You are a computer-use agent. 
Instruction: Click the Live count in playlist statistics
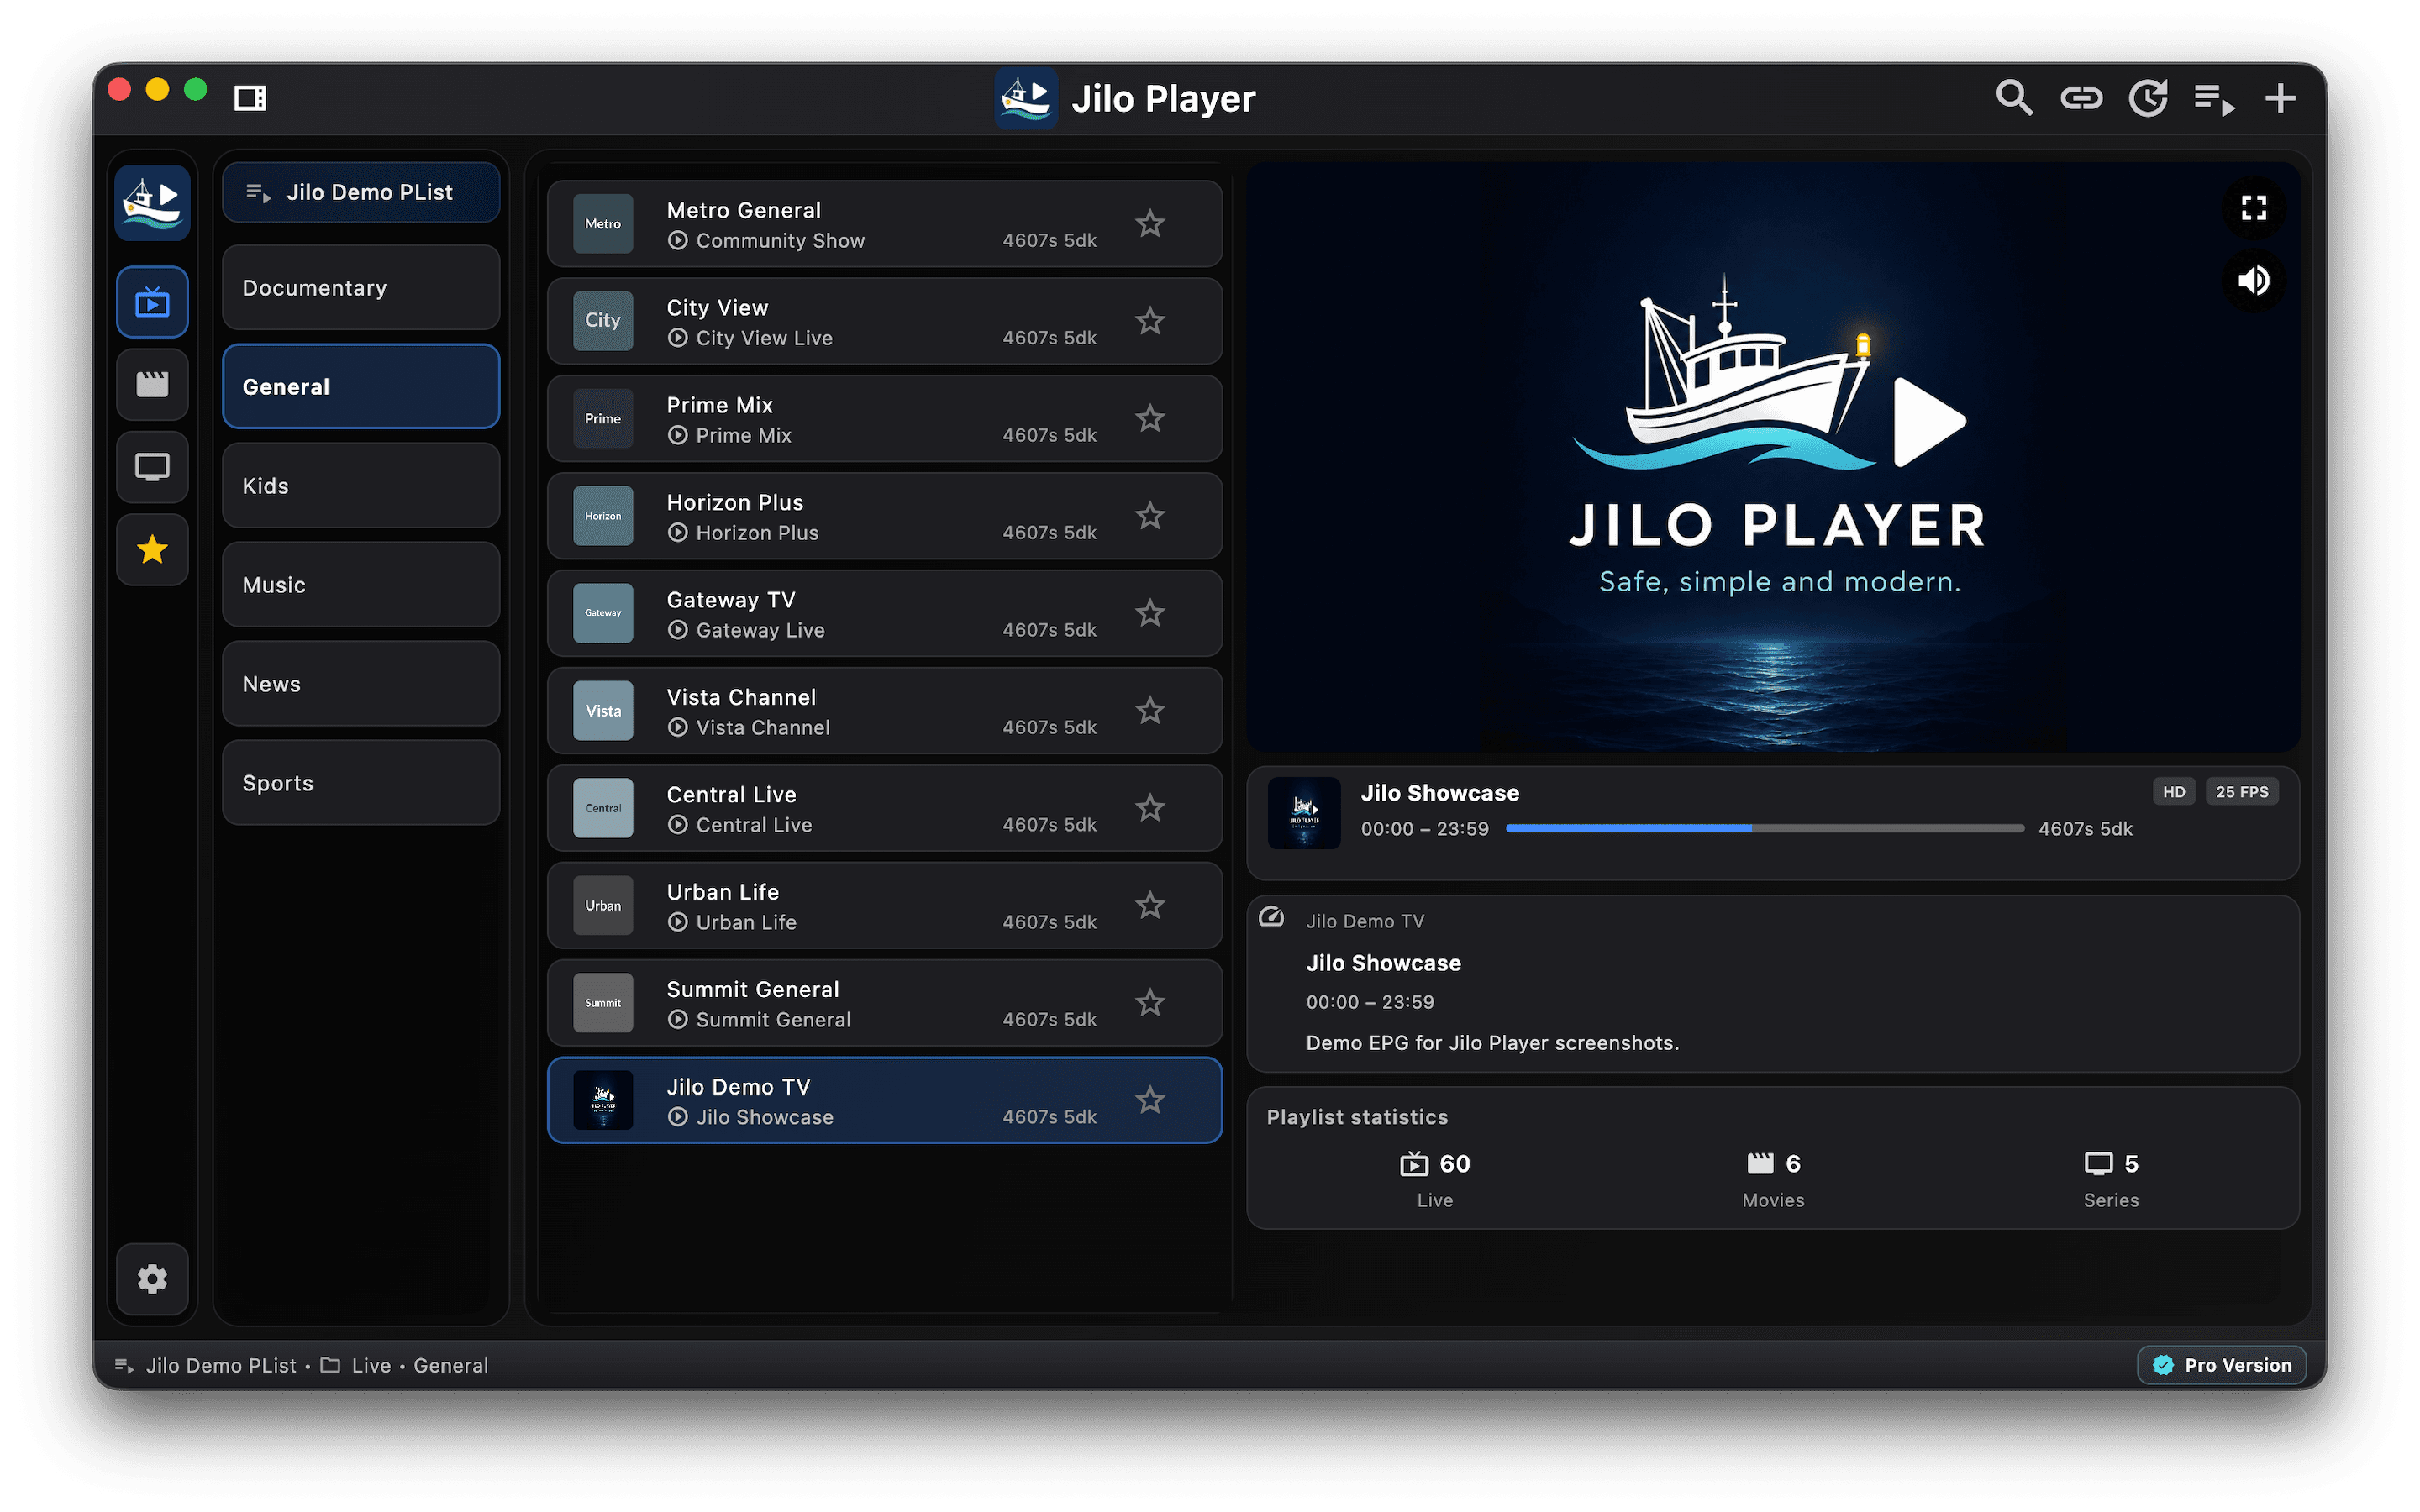tap(1435, 1179)
